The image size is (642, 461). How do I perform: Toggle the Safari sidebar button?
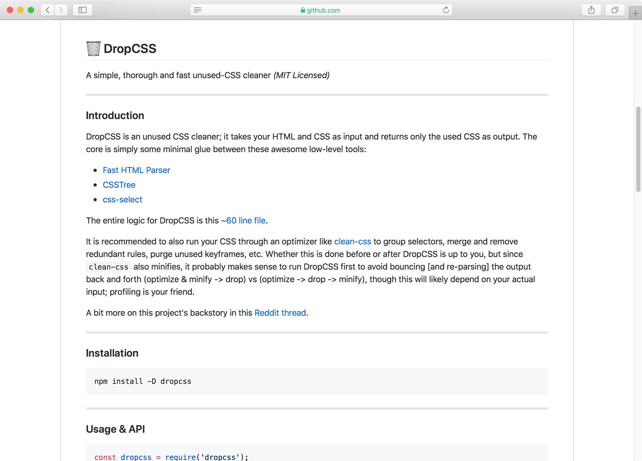[82, 10]
